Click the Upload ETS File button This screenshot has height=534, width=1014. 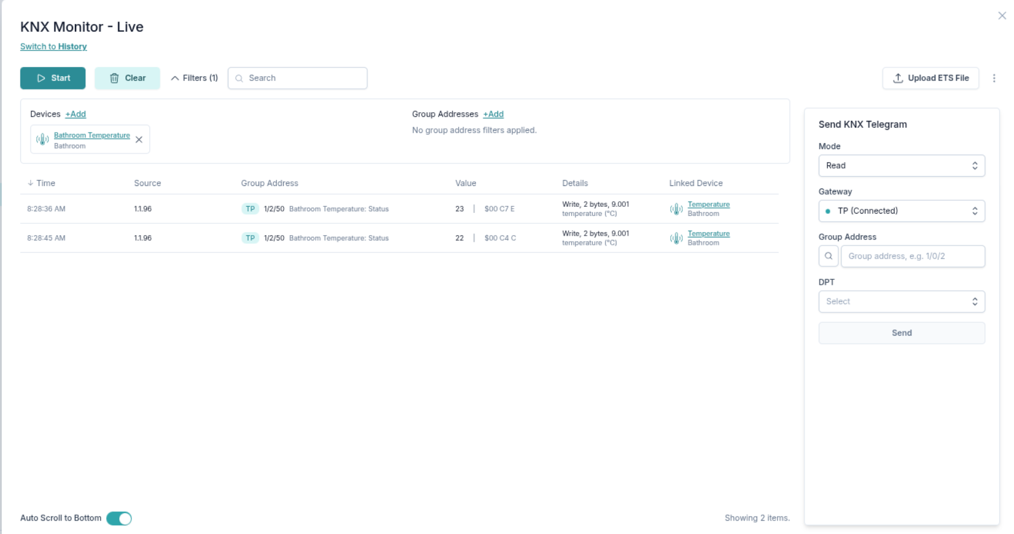coord(930,78)
